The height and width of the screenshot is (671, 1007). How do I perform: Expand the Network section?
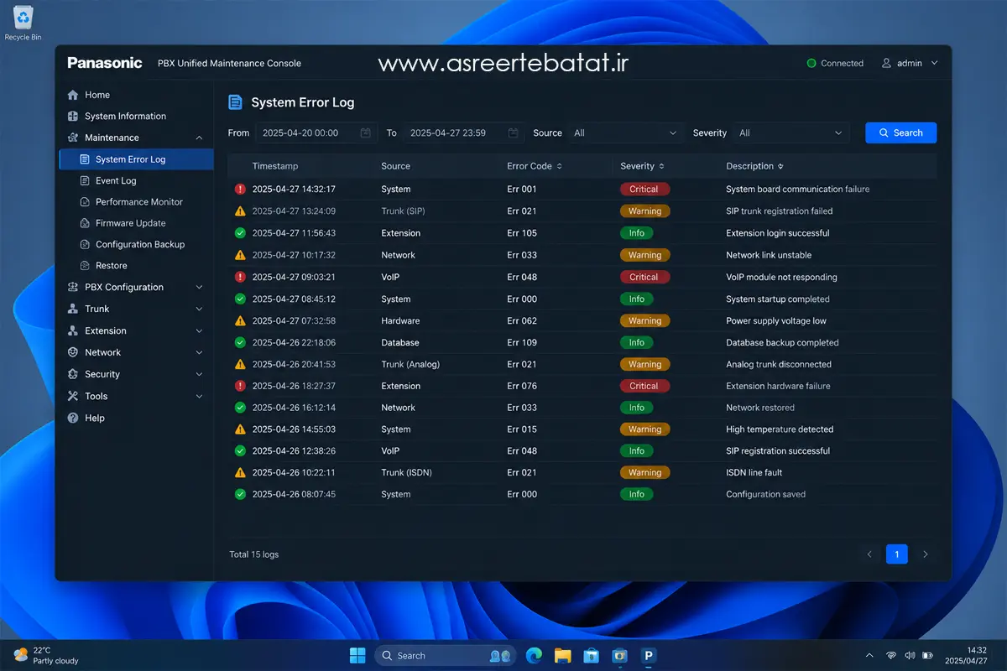coord(199,352)
